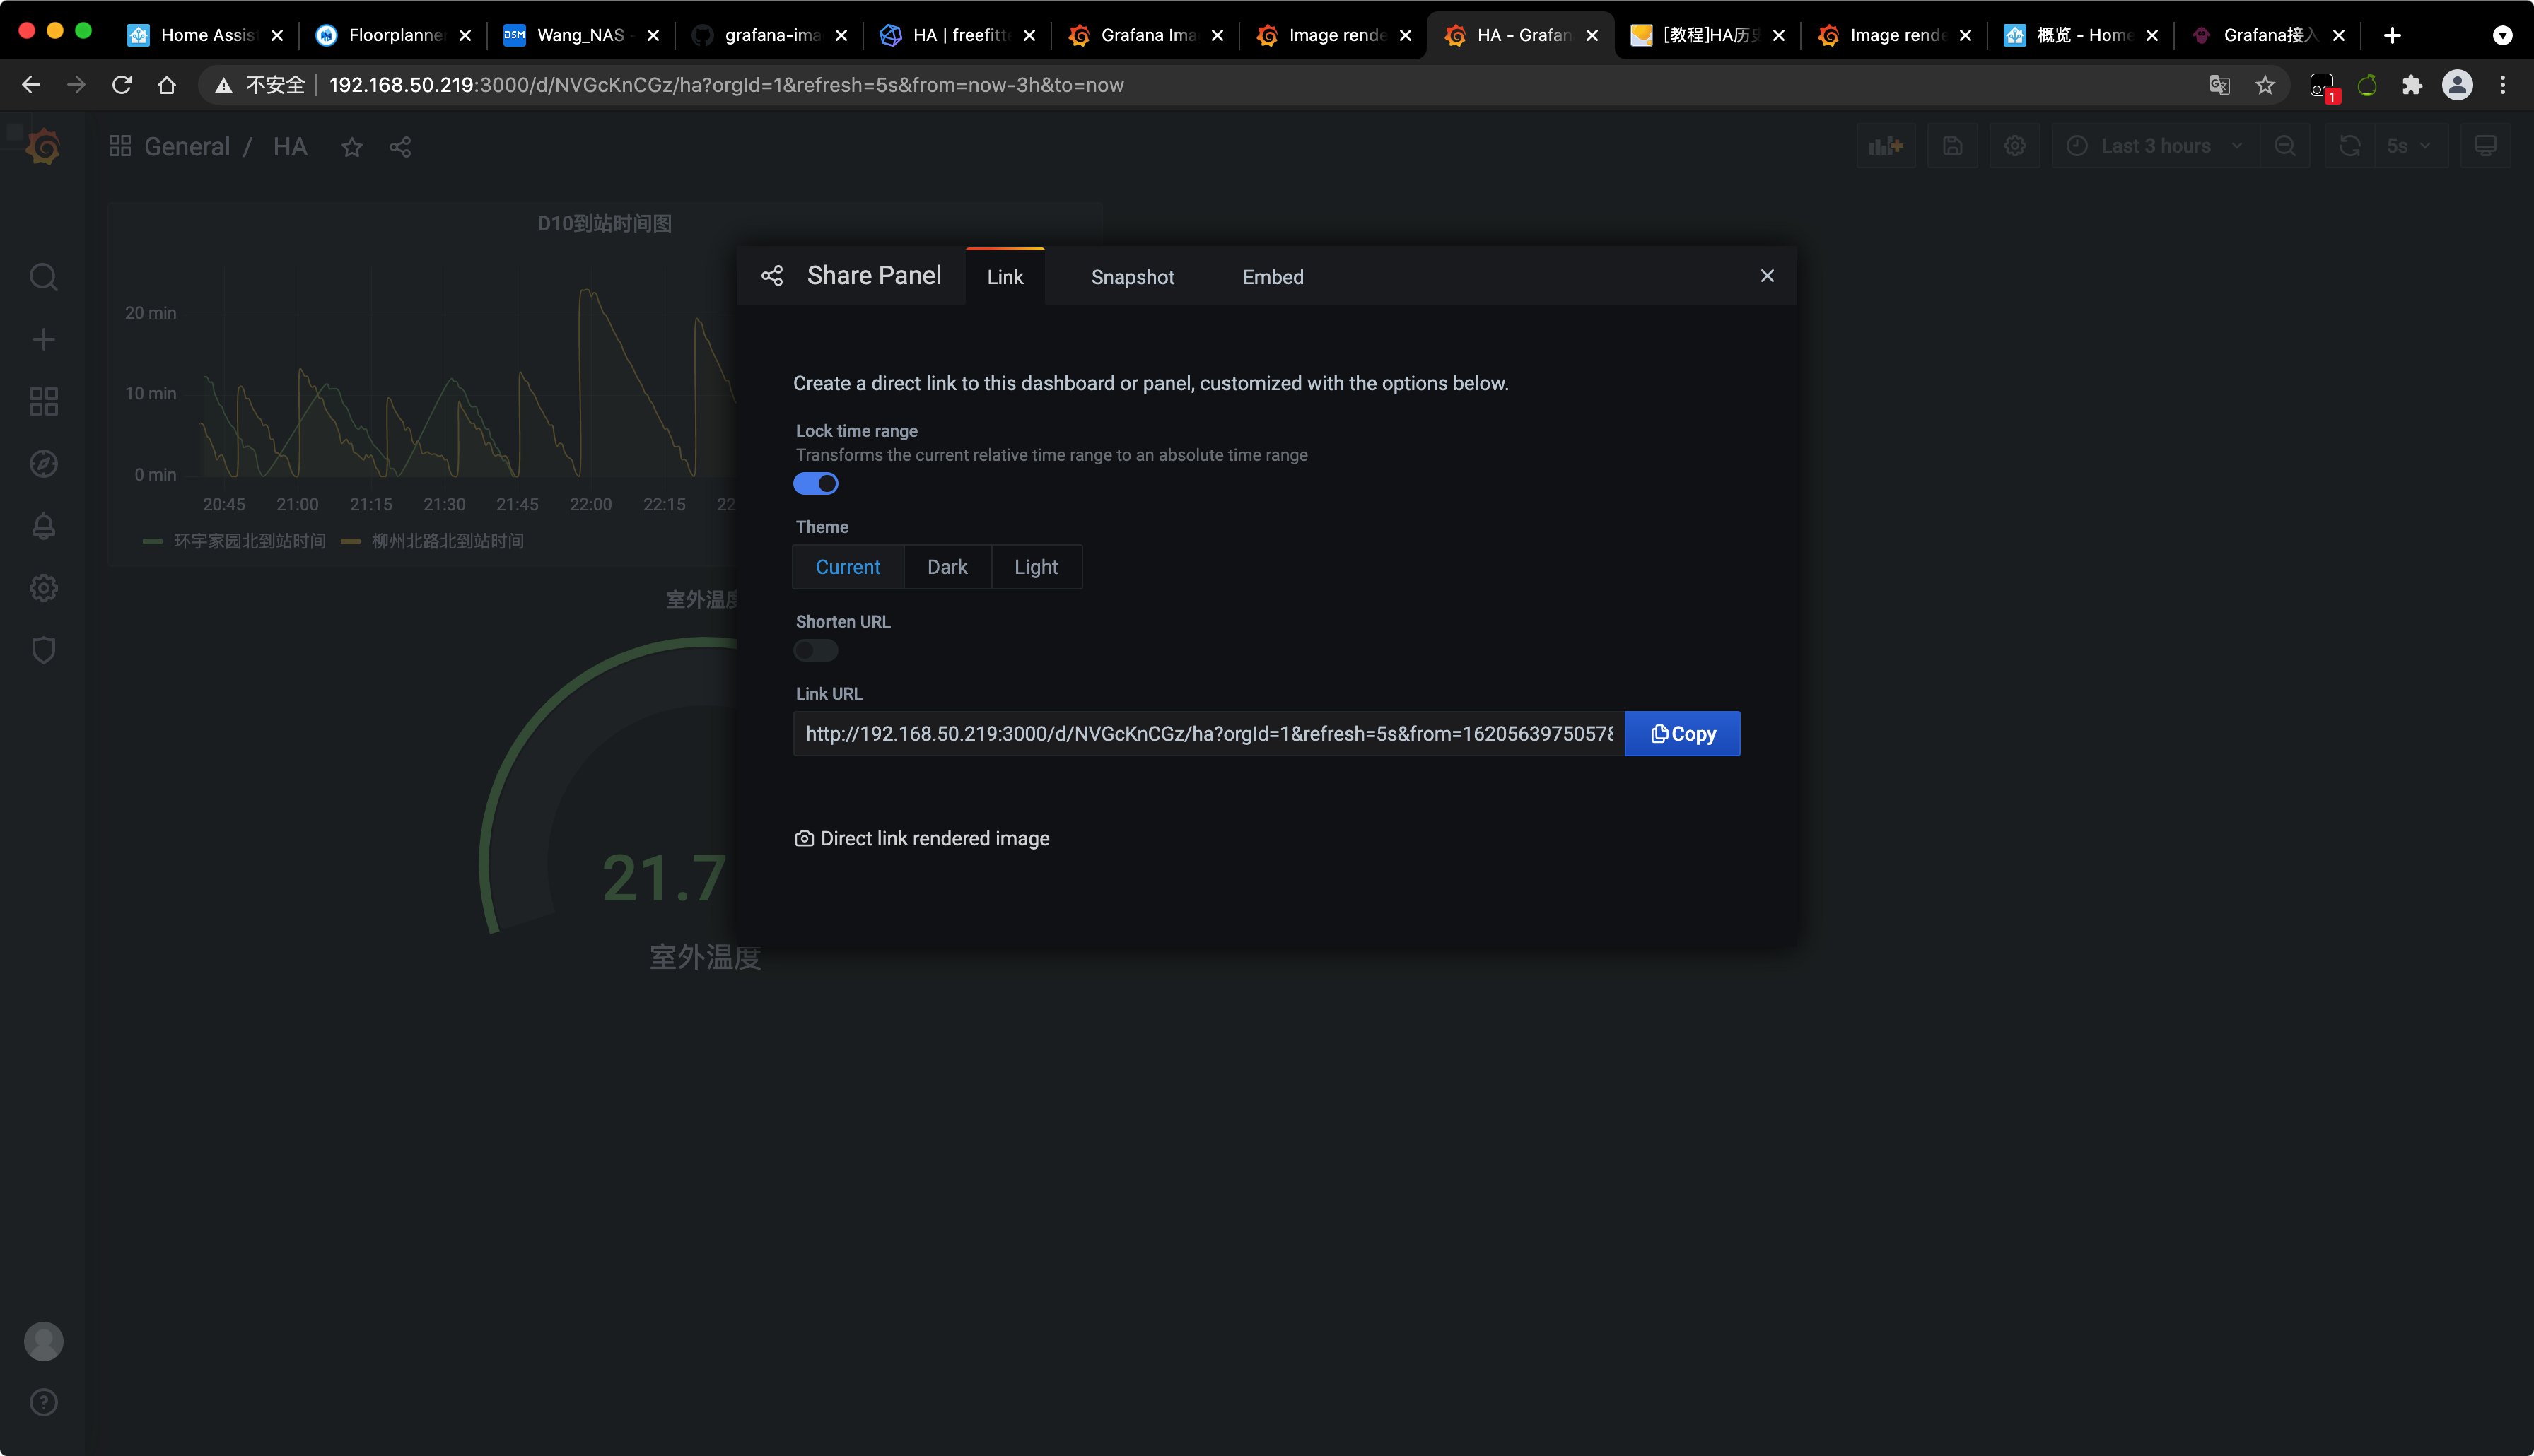
Task: Click Direct link rendered image
Action: pyautogui.click(x=922, y=838)
